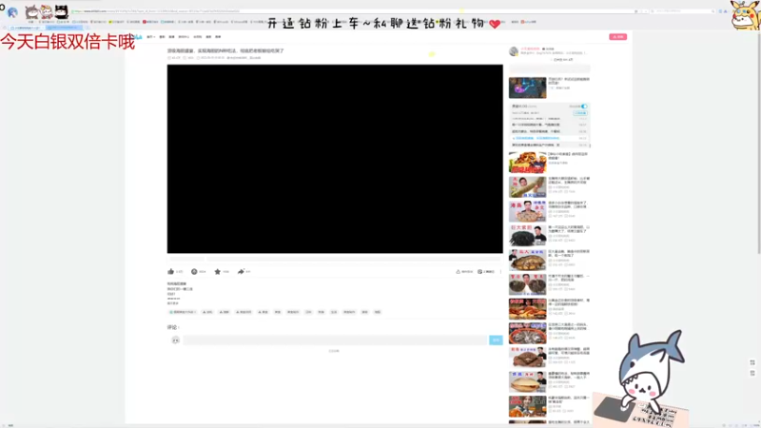Click the playlist panel scrollbar handle
The image size is (761, 428).
(x=590, y=146)
